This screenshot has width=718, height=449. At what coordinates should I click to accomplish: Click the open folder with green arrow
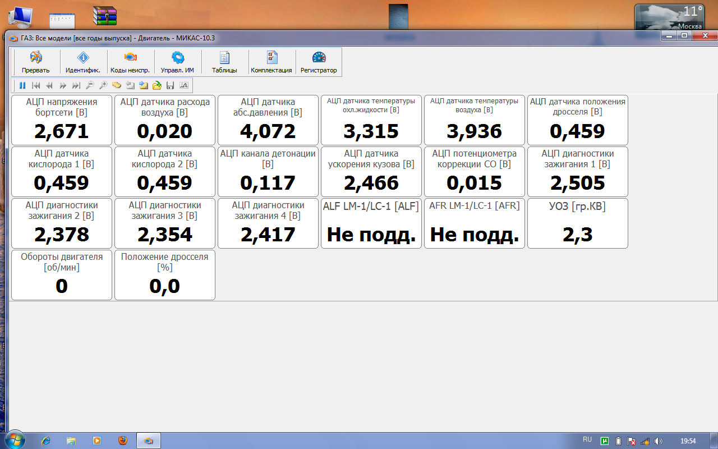(x=157, y=86)
